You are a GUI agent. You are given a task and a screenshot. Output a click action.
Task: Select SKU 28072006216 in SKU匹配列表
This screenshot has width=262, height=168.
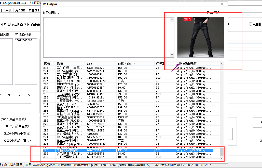click(24, 40)
